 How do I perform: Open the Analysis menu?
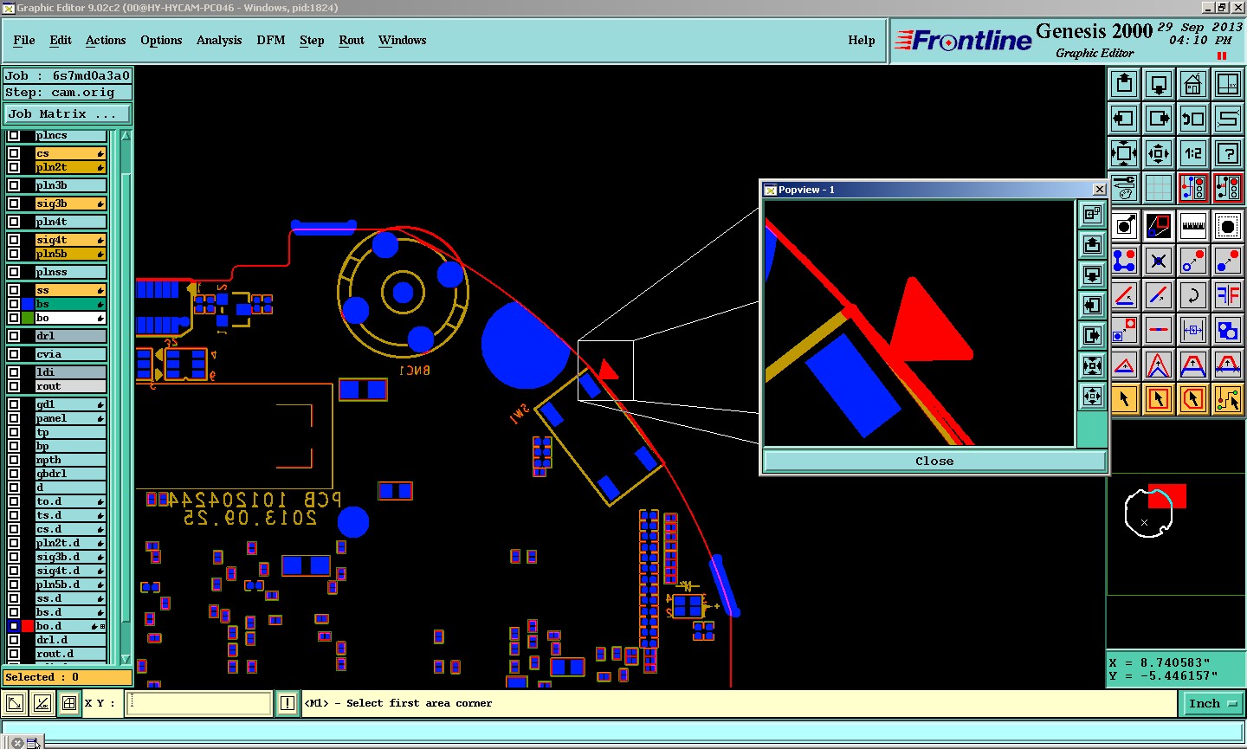[x=219, y=40]
